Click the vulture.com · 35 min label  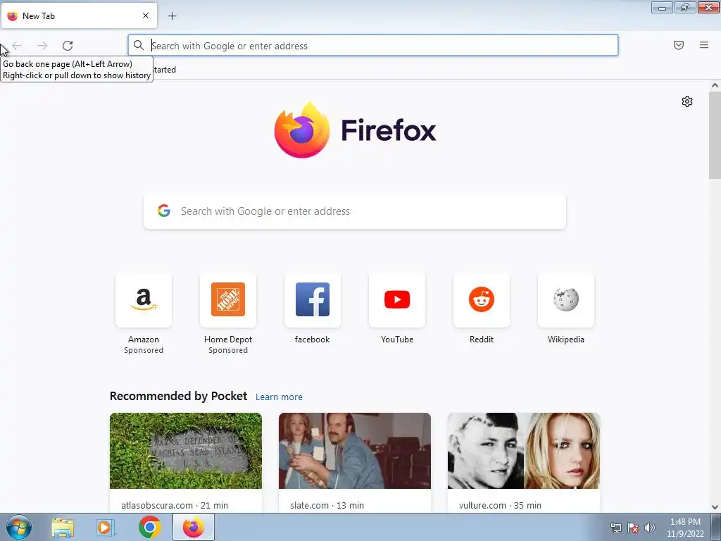click(x=500, y=505)
